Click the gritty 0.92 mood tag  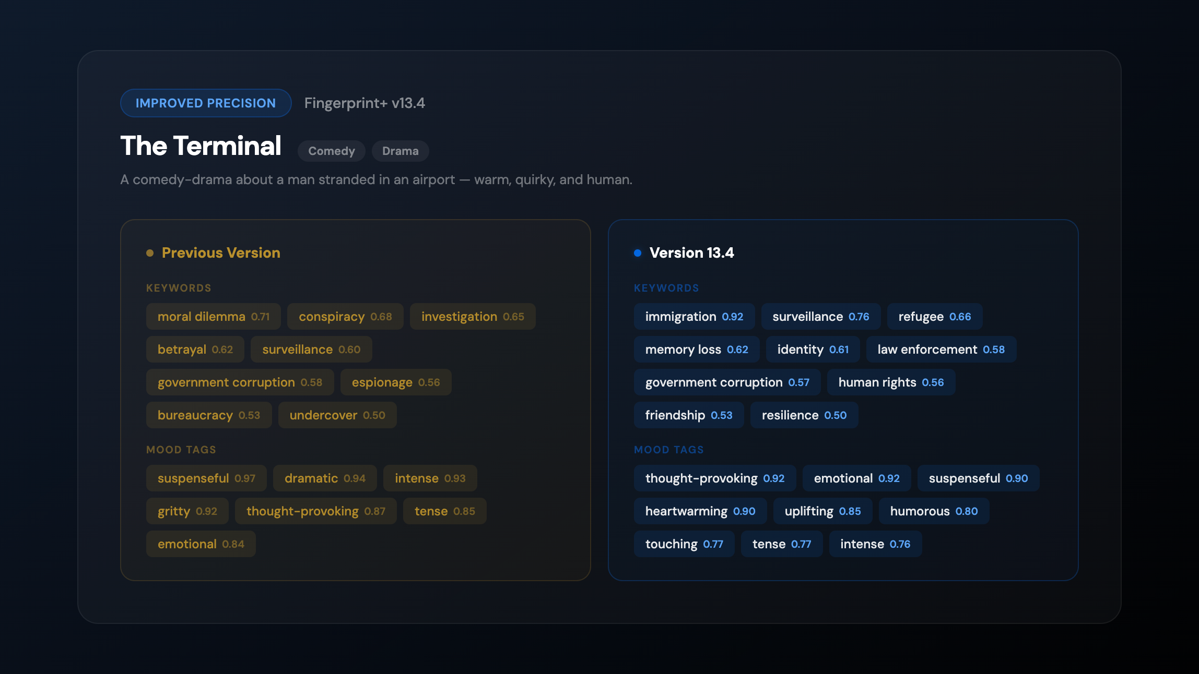tap(187, 511)
